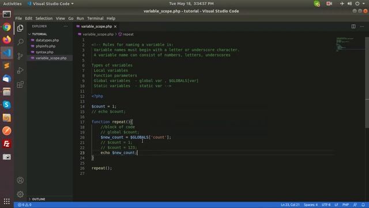Image resolution: width=369 pixels, height=208 pixels.
Task: Click errors and warnings count in status bar
Action: point(25,205)
